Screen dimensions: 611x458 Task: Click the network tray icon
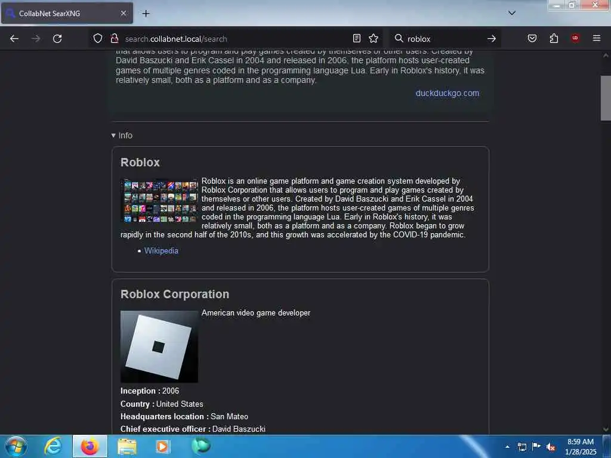[522, 447]
